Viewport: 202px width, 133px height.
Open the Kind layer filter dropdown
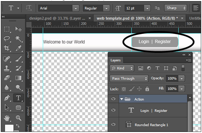122,68
